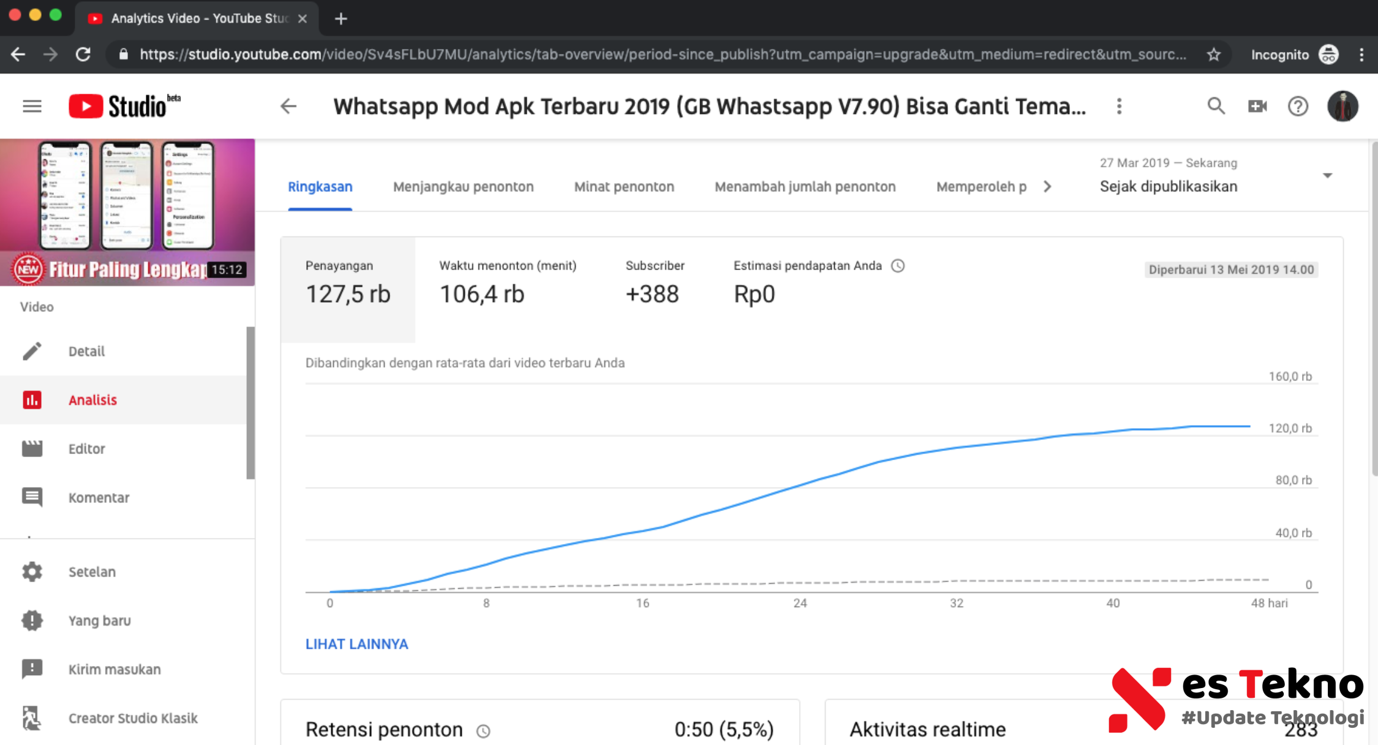Expand the Sejak dipublikasikan date dropdown
This screenshot has height=745, width=1378.
coord(1327,176)
